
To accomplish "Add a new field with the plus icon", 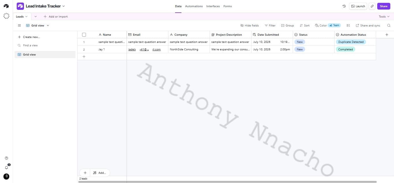I will pos(387,35).
